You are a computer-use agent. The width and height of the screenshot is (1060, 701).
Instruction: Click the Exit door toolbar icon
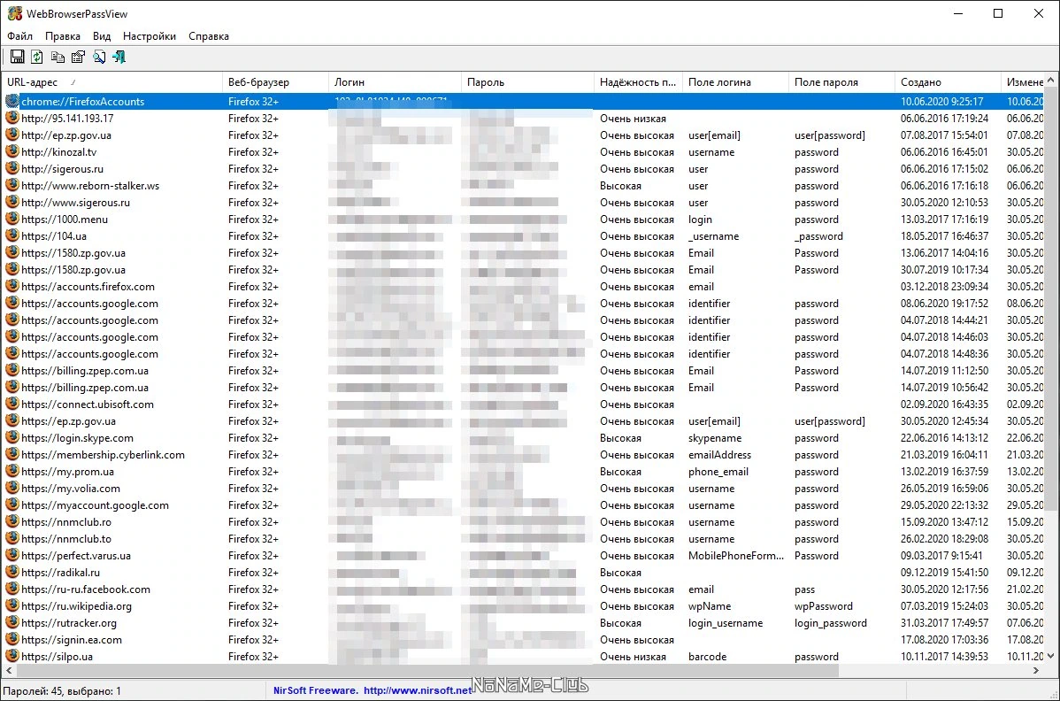click(x=119, y=57)
